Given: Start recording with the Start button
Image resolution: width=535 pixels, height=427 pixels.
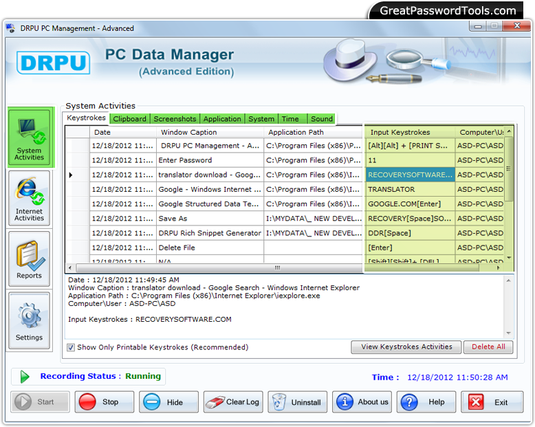Looking at the screenshot, I should pos(41,402).
